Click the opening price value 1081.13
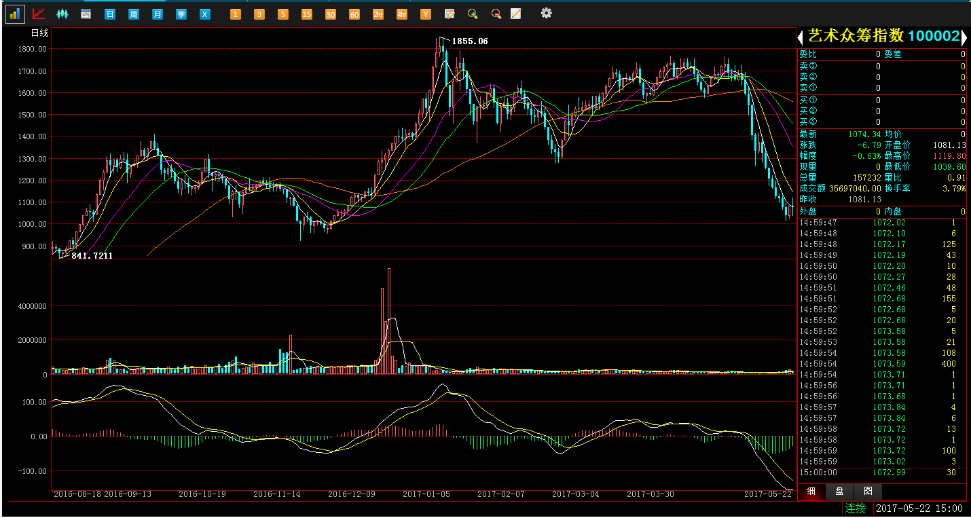The height and width of the screenshot is (518, 971). tap(949, 145)
